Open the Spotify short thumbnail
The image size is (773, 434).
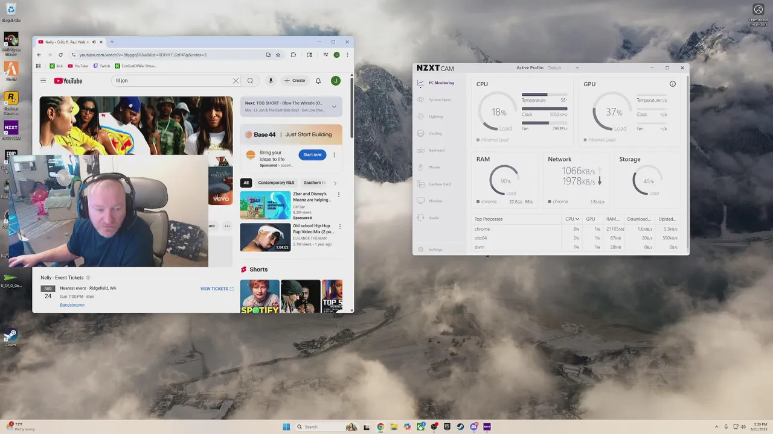[260, 297]
